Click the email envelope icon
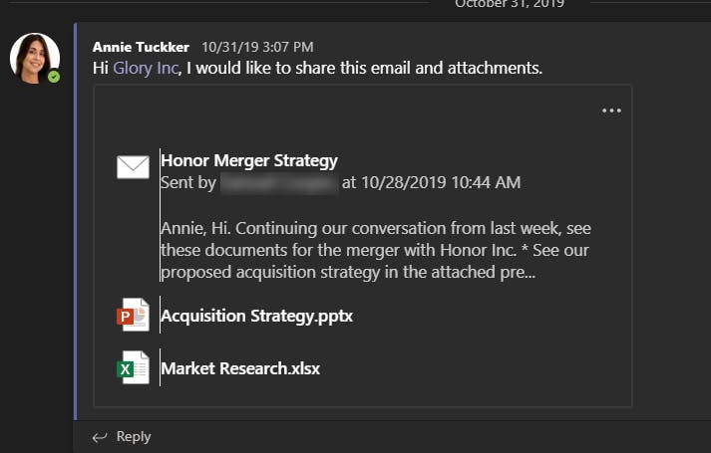711x453 pixels. click(133, 167)
